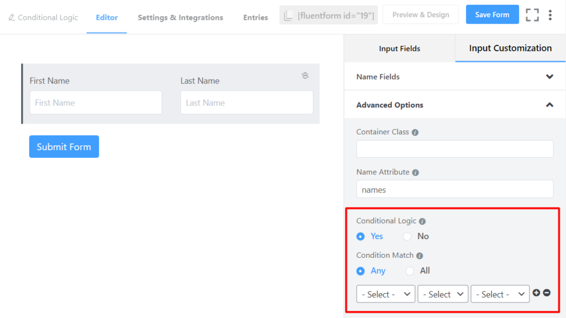The image size is (566, 318).
Task: Open the Settings & Integrations tab
Action: coord(181,17)
